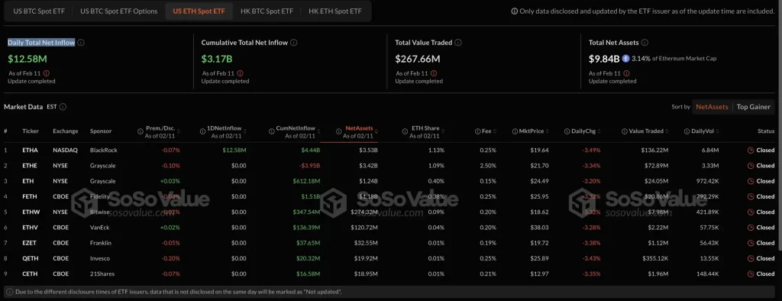Click the ETHV ticker
The image size is (782, 301).
pos(30,228)
